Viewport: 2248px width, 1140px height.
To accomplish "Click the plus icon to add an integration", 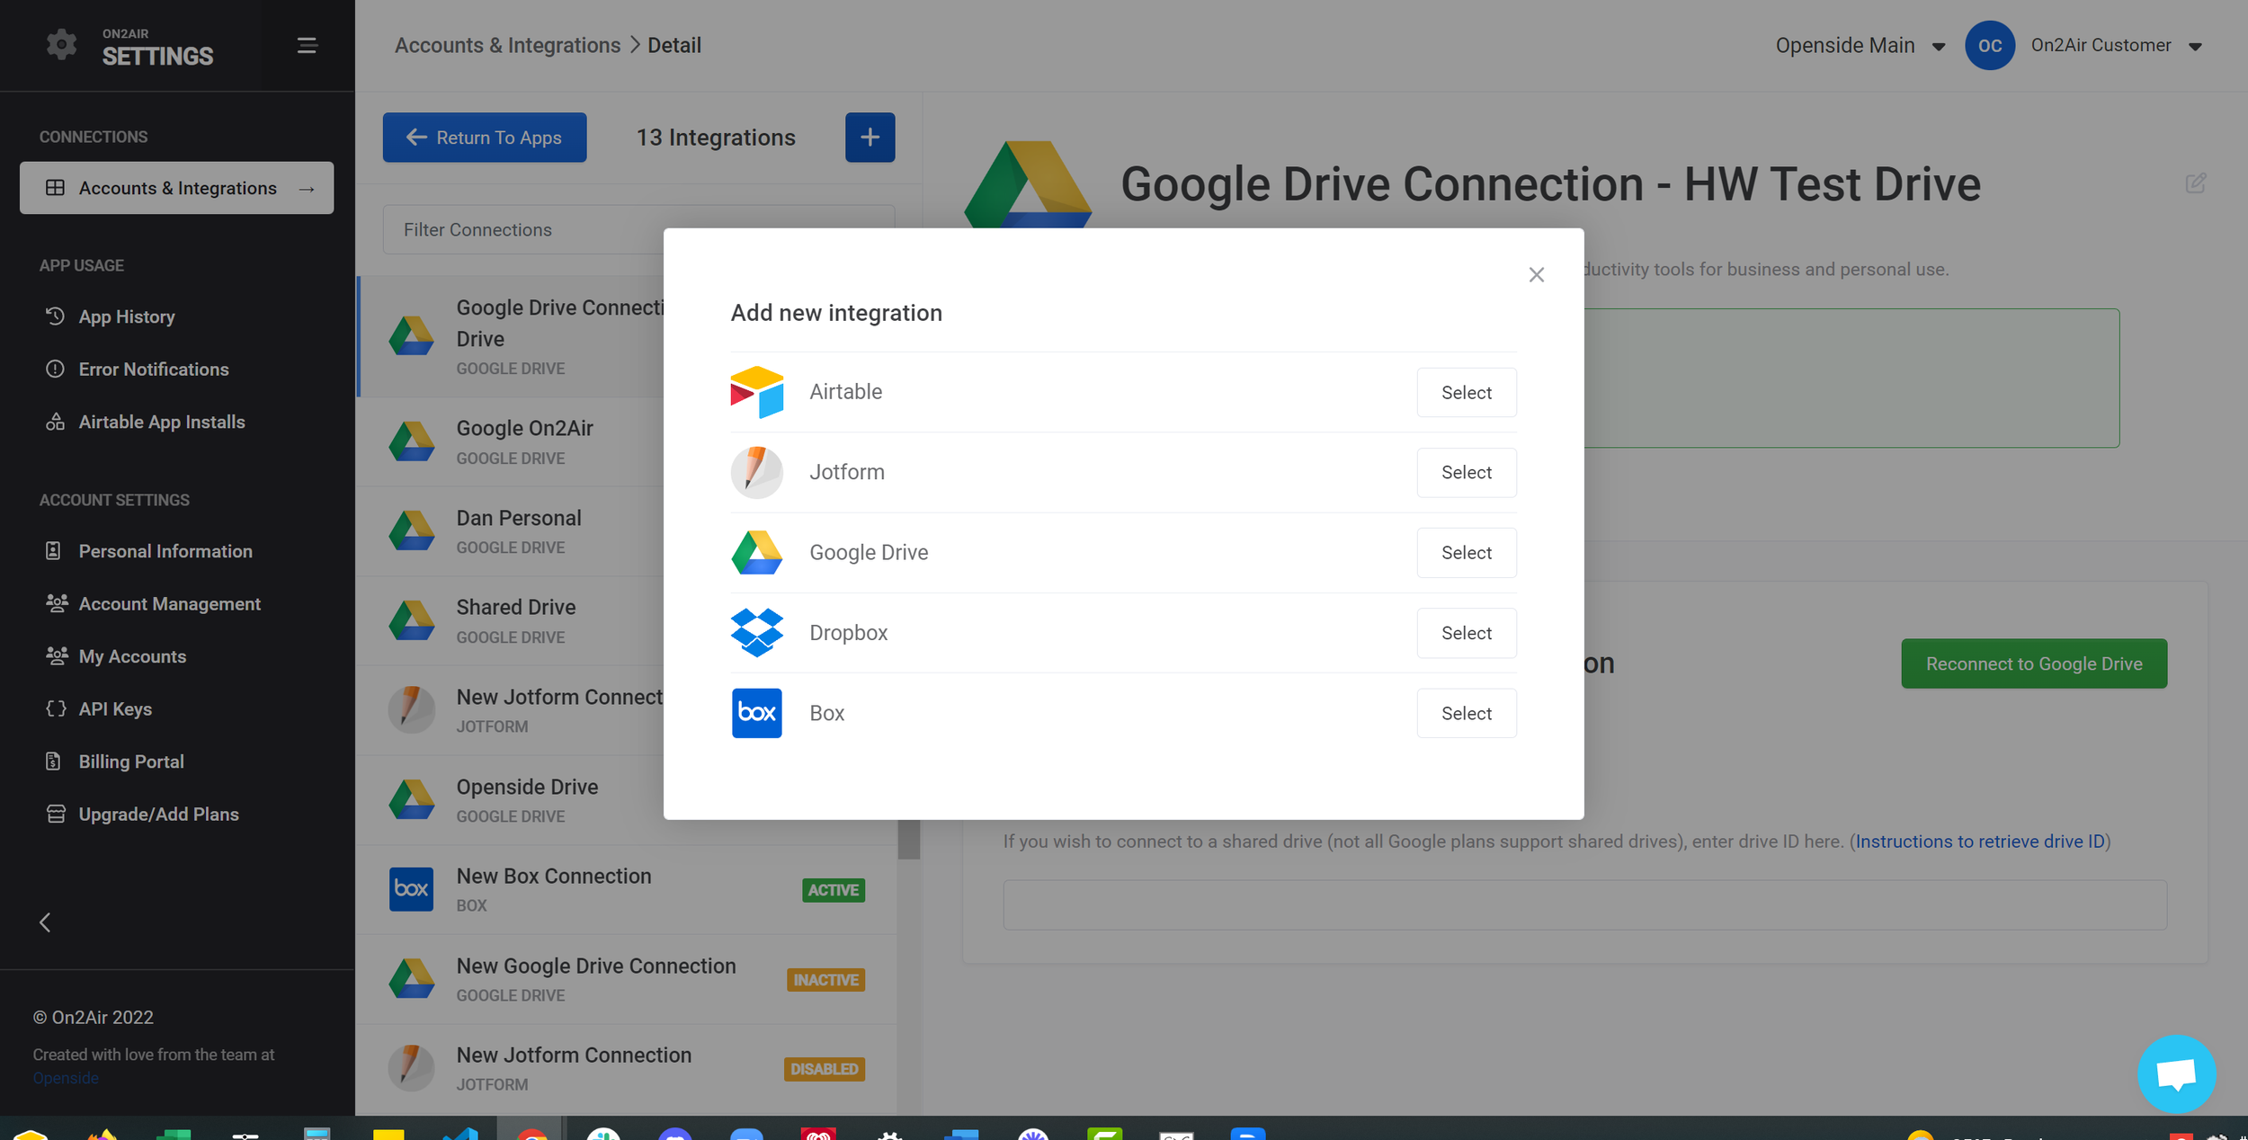I will pos(869,138).
